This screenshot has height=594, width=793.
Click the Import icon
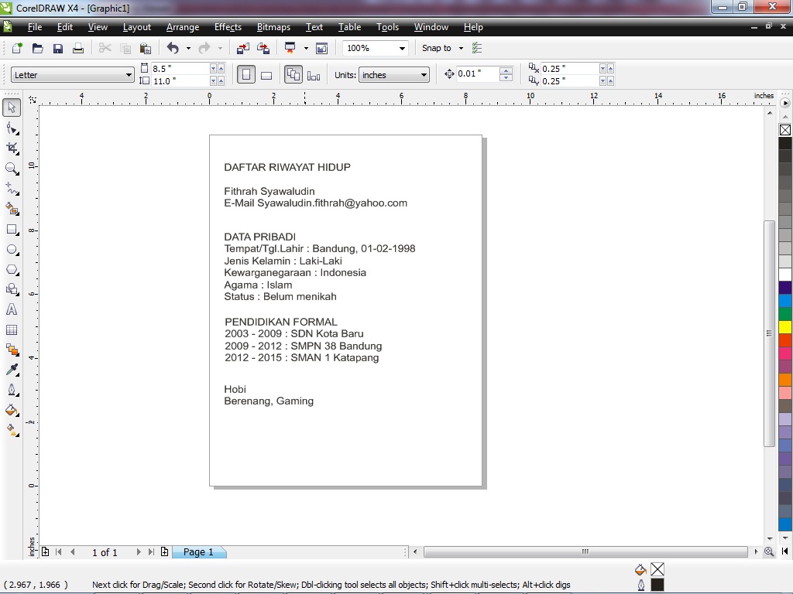(x=242, y=48)
